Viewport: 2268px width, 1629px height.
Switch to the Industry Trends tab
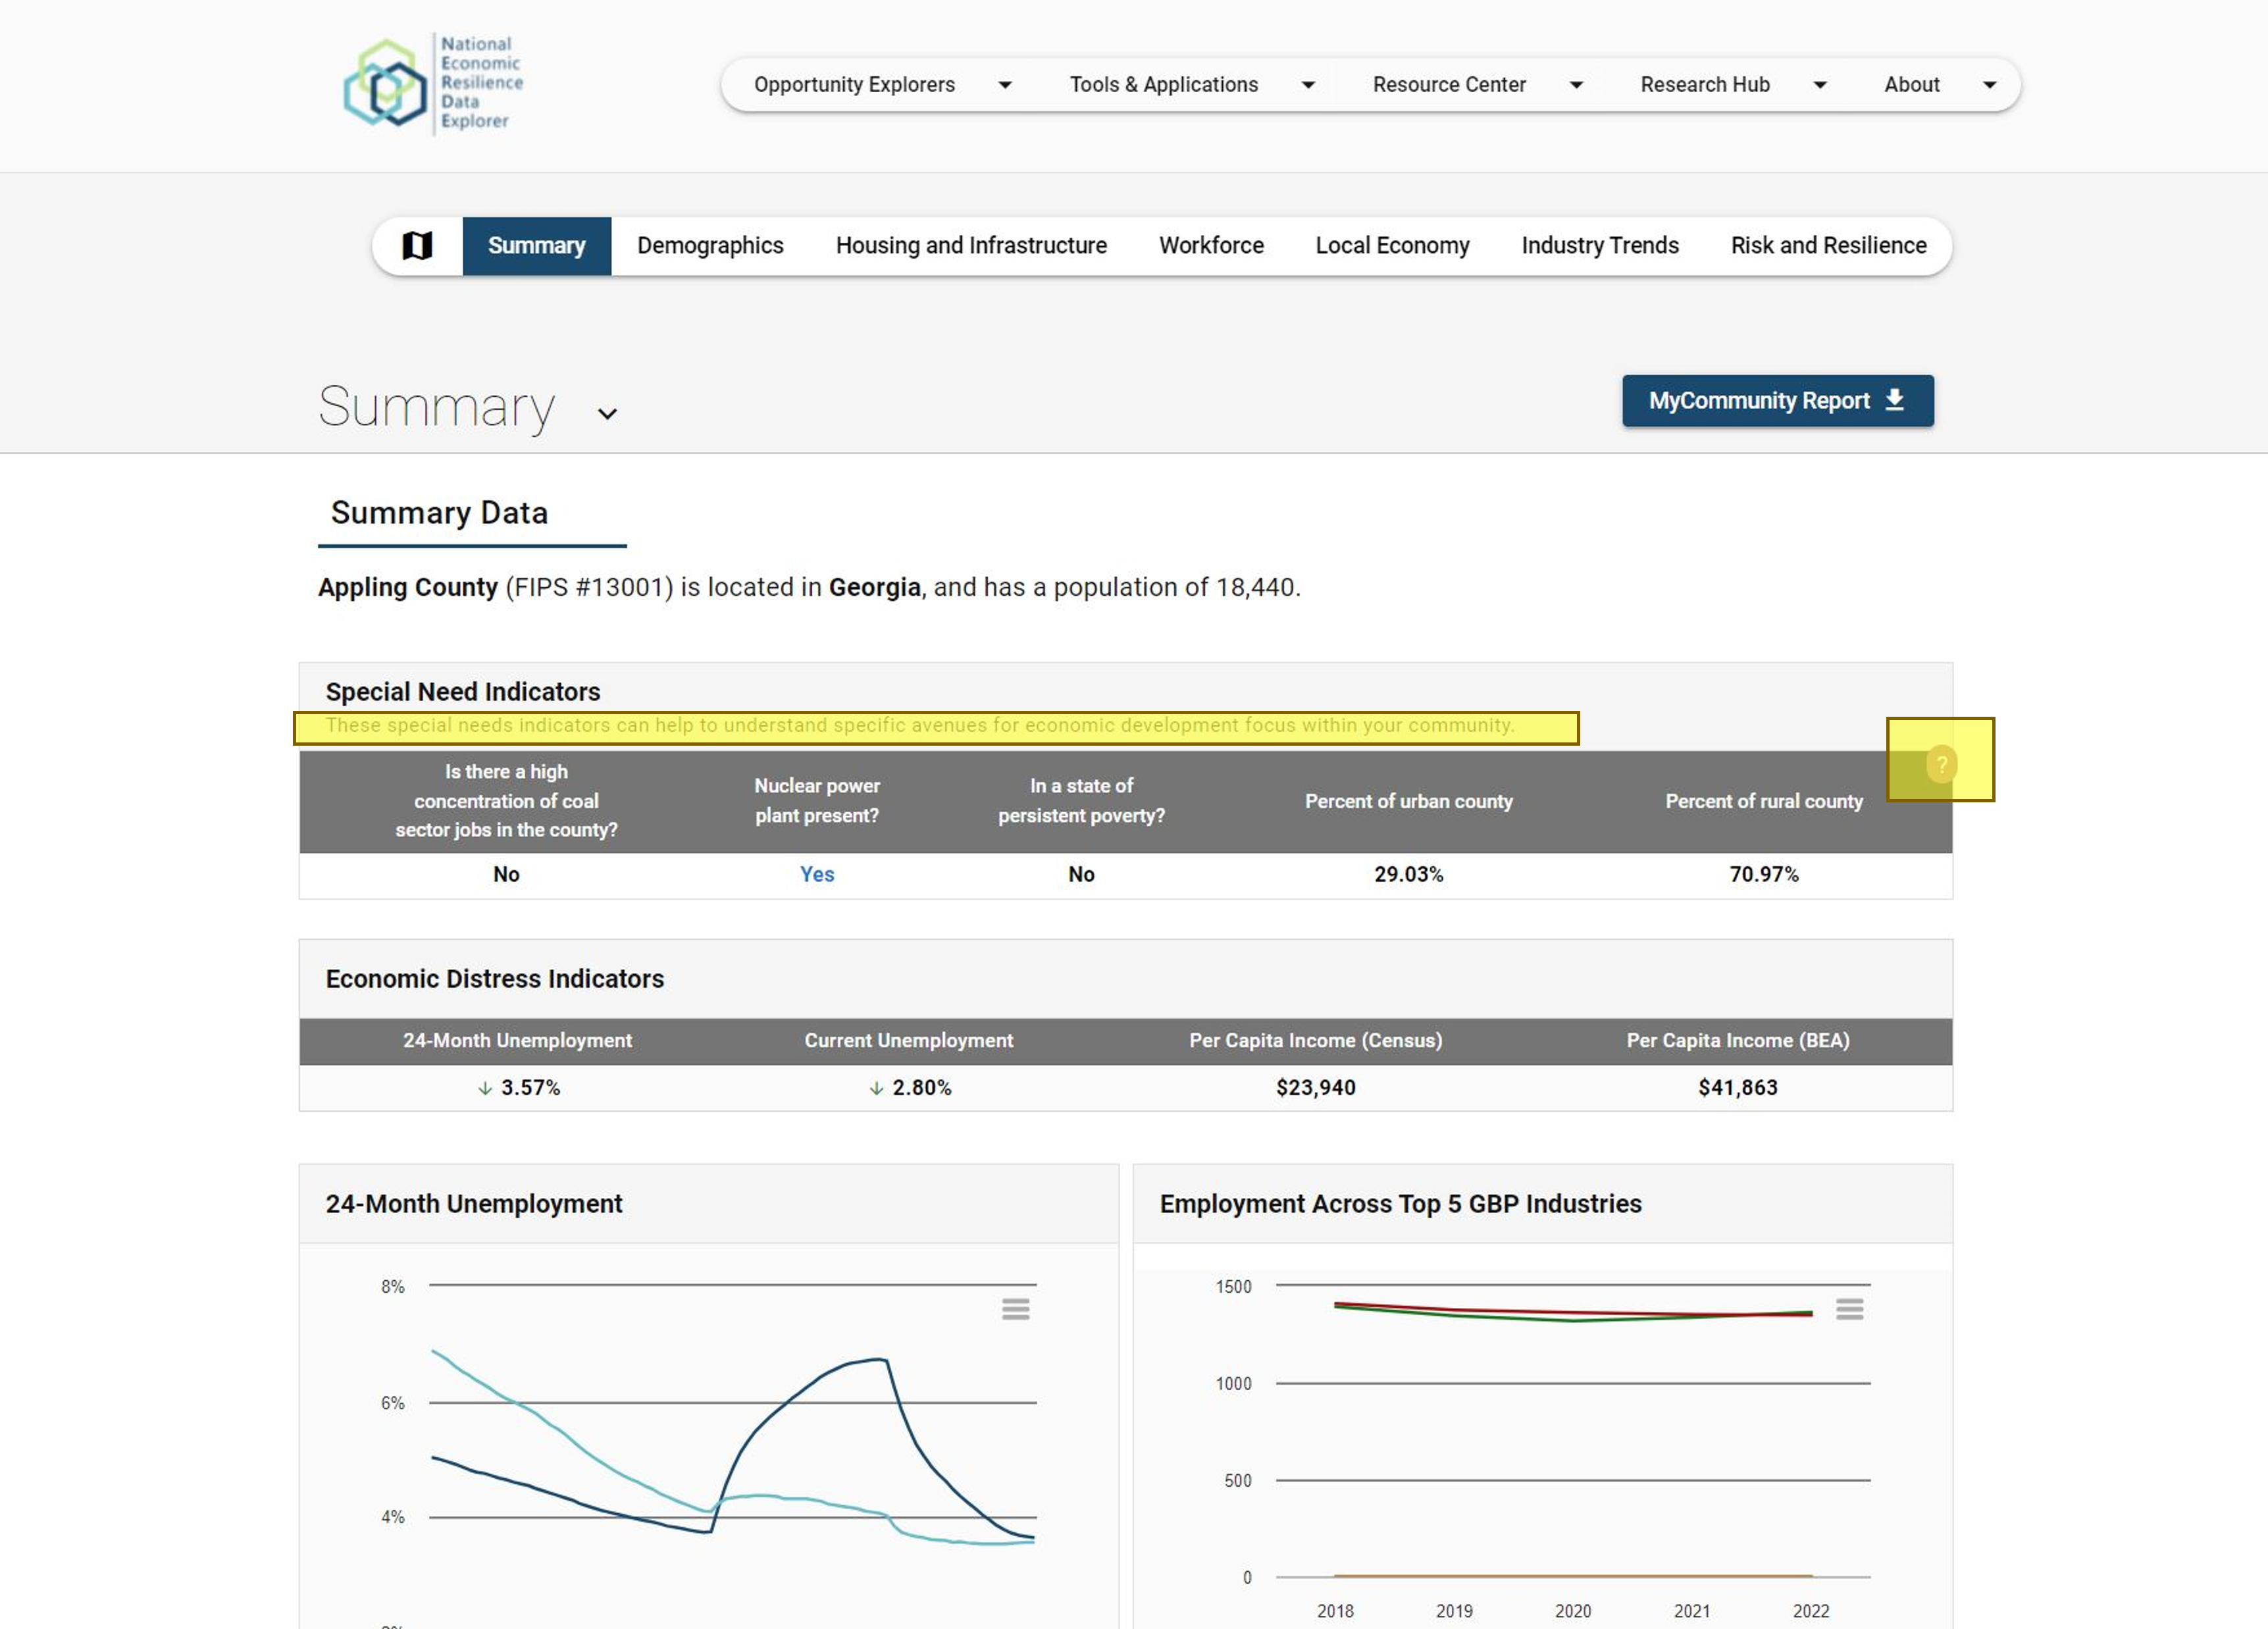1600,246
